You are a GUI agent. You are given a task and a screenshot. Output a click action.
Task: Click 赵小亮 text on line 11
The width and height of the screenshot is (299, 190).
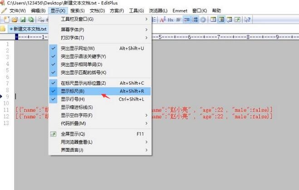pos(179,110)
